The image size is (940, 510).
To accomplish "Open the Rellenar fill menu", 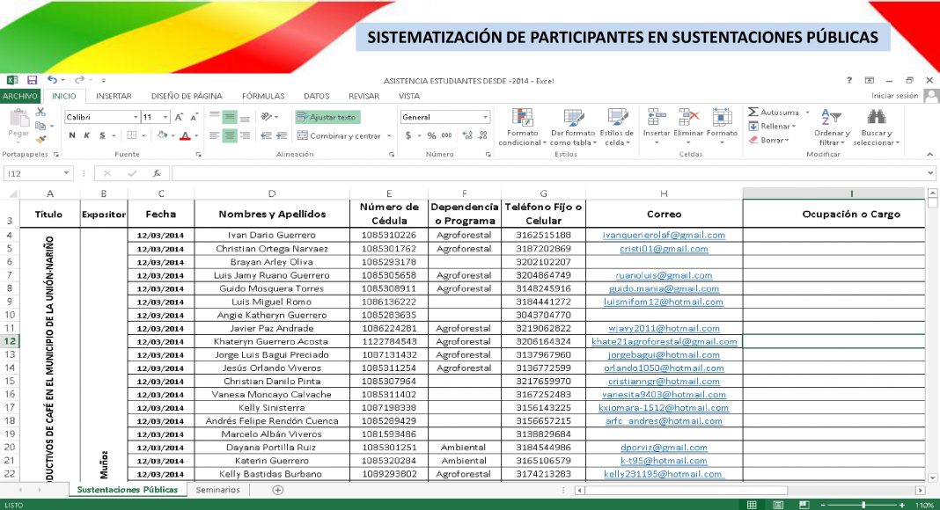I will [x=772, y=127].
